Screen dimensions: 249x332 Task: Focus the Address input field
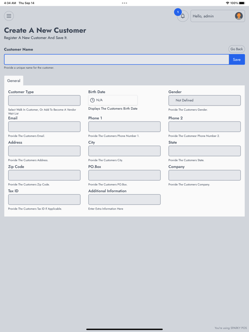coord(44,151)
